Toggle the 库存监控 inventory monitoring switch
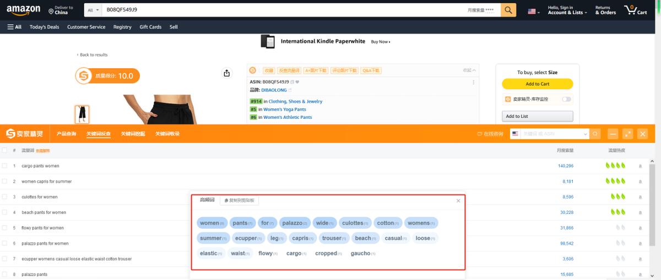This screenshot has height=280, width=661. coord(567,99)
